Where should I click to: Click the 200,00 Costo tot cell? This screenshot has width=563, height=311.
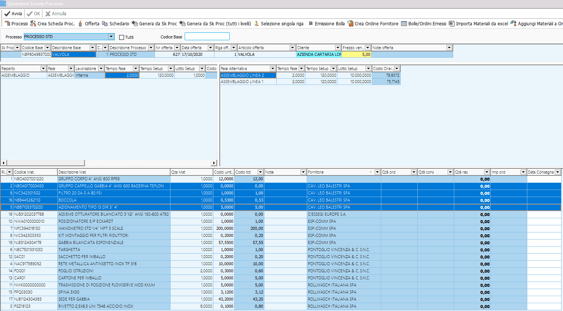click(x=249, y=228)
